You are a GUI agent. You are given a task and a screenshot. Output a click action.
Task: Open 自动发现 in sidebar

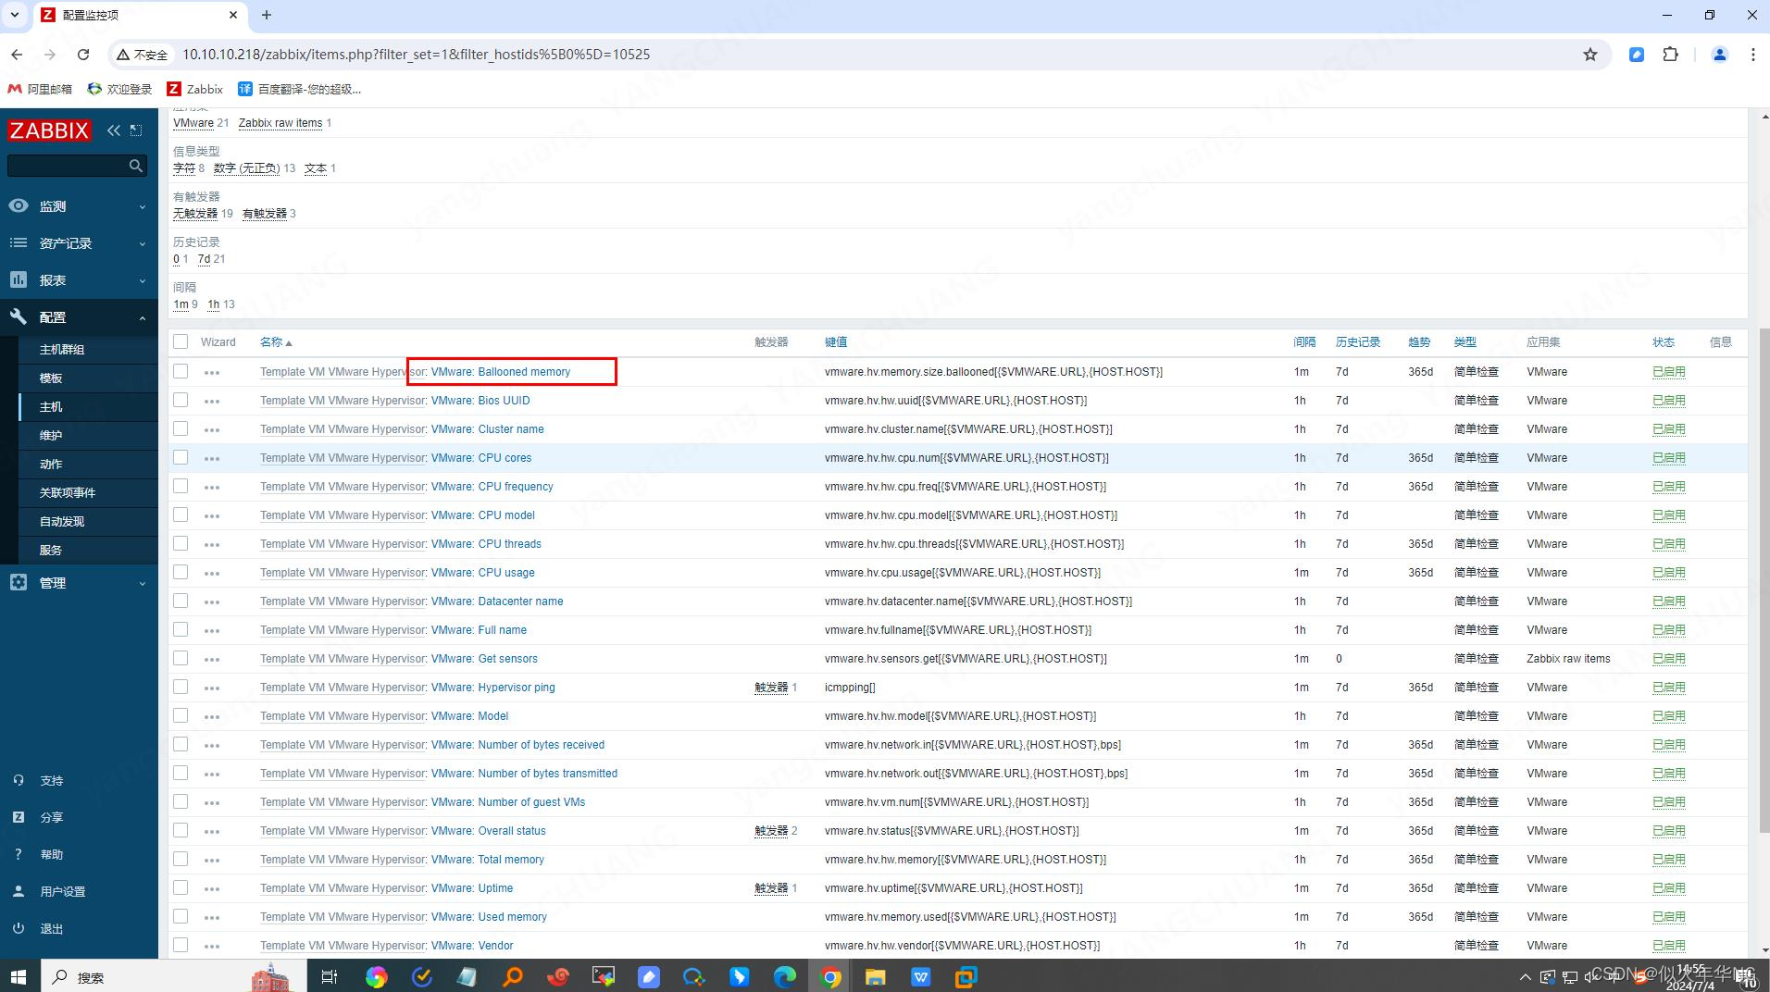click(89, 522)
